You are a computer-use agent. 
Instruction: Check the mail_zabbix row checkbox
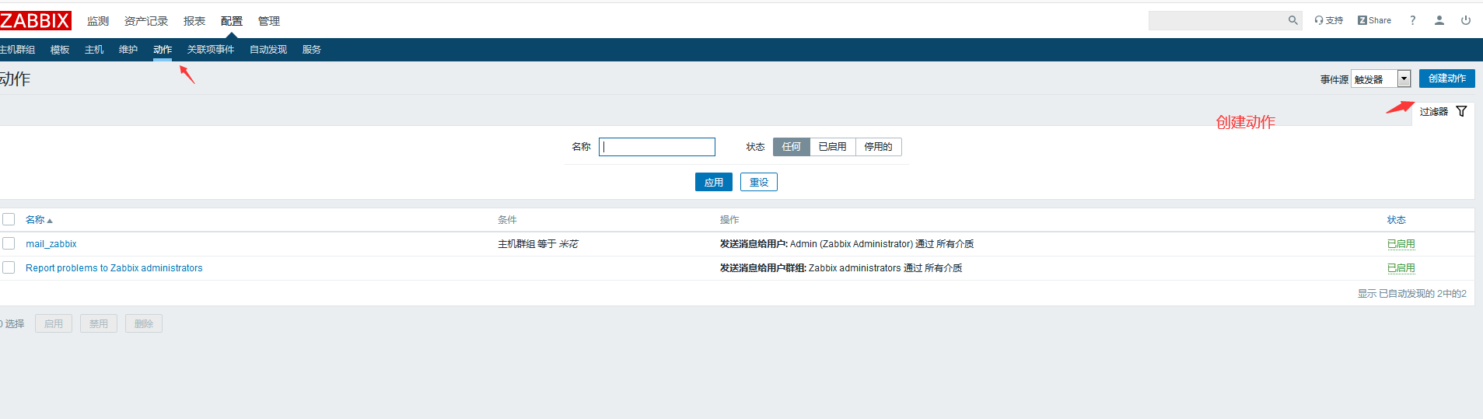9,244
